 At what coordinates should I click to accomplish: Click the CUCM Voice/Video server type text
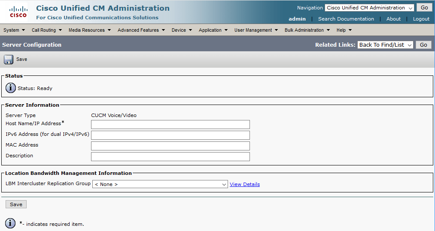point(114,115)
